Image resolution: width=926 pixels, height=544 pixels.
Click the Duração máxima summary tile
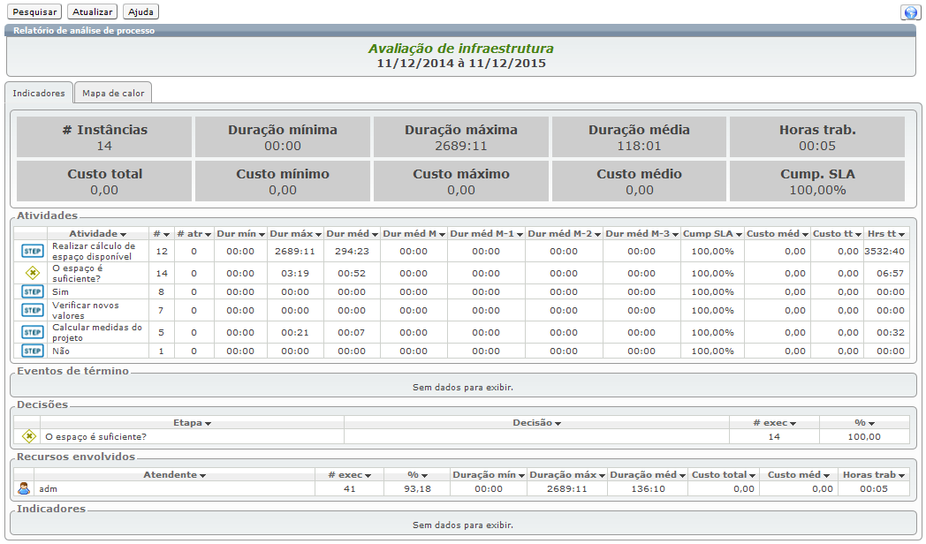[461, 137]
